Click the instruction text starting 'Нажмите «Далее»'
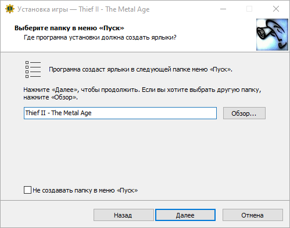Screen dimensions: 290x228 pos(142,94)
